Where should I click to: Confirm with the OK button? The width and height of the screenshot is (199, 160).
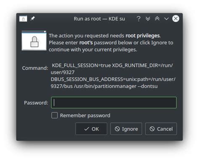[x=92, y=129]
